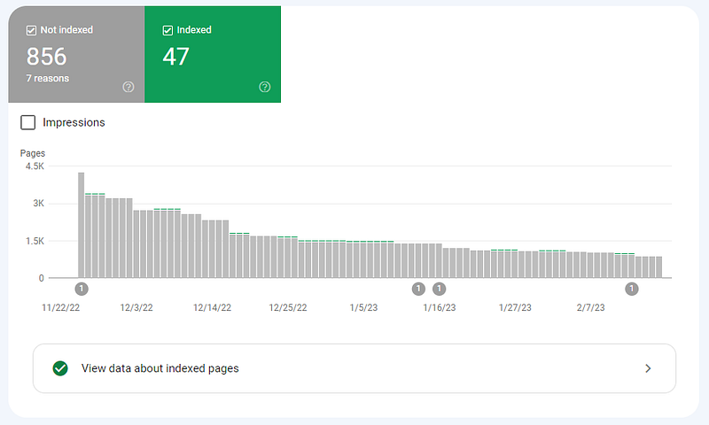Open the annotation marker under 11/22/22 bar
This screenshot has width=709, height=425.
tap(82, 289)
